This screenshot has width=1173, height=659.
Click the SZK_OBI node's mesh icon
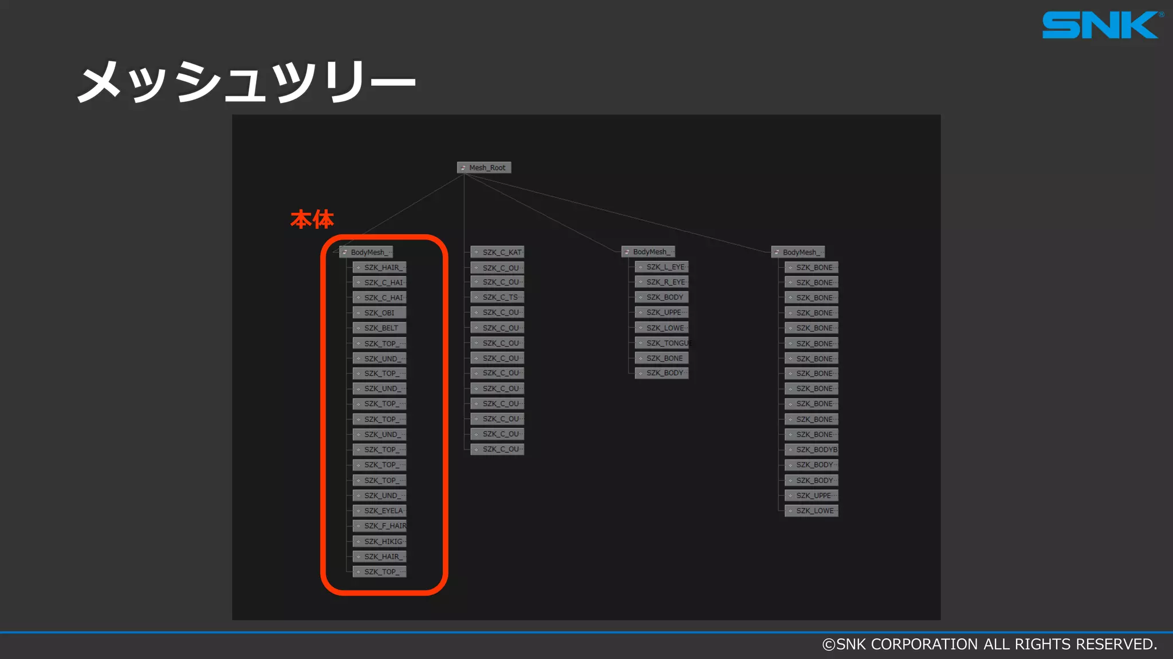[x=359, y=313]
